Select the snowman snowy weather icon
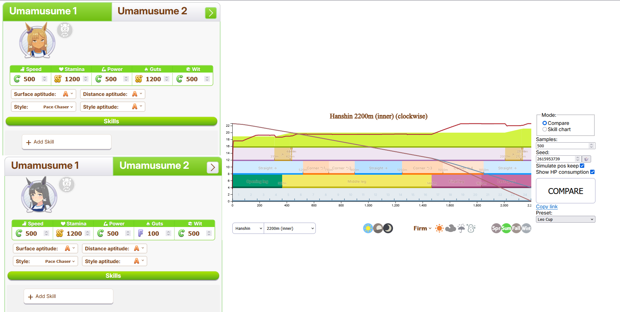 tap(471, 228)
